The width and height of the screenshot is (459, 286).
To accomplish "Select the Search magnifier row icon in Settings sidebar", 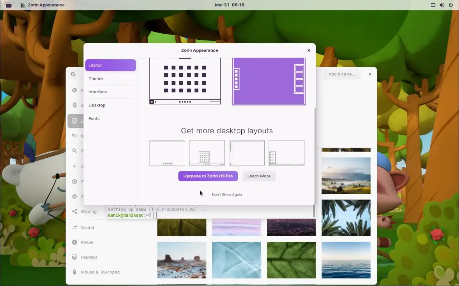I will tap(75, 151).
